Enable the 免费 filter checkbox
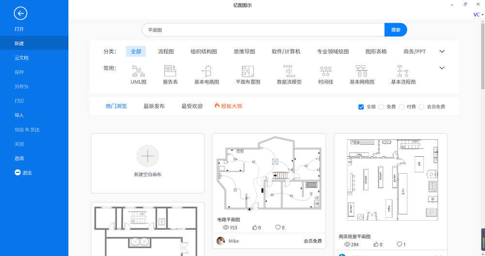The image size is (485, 256). [381, 107]
